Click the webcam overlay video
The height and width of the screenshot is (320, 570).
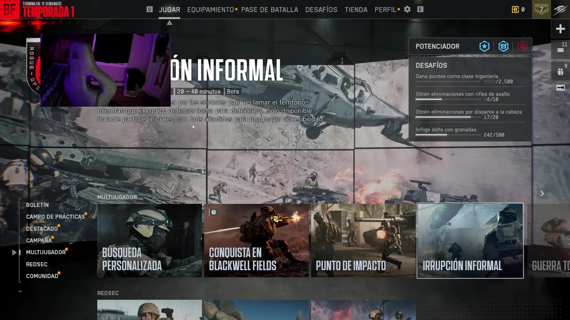105,70
